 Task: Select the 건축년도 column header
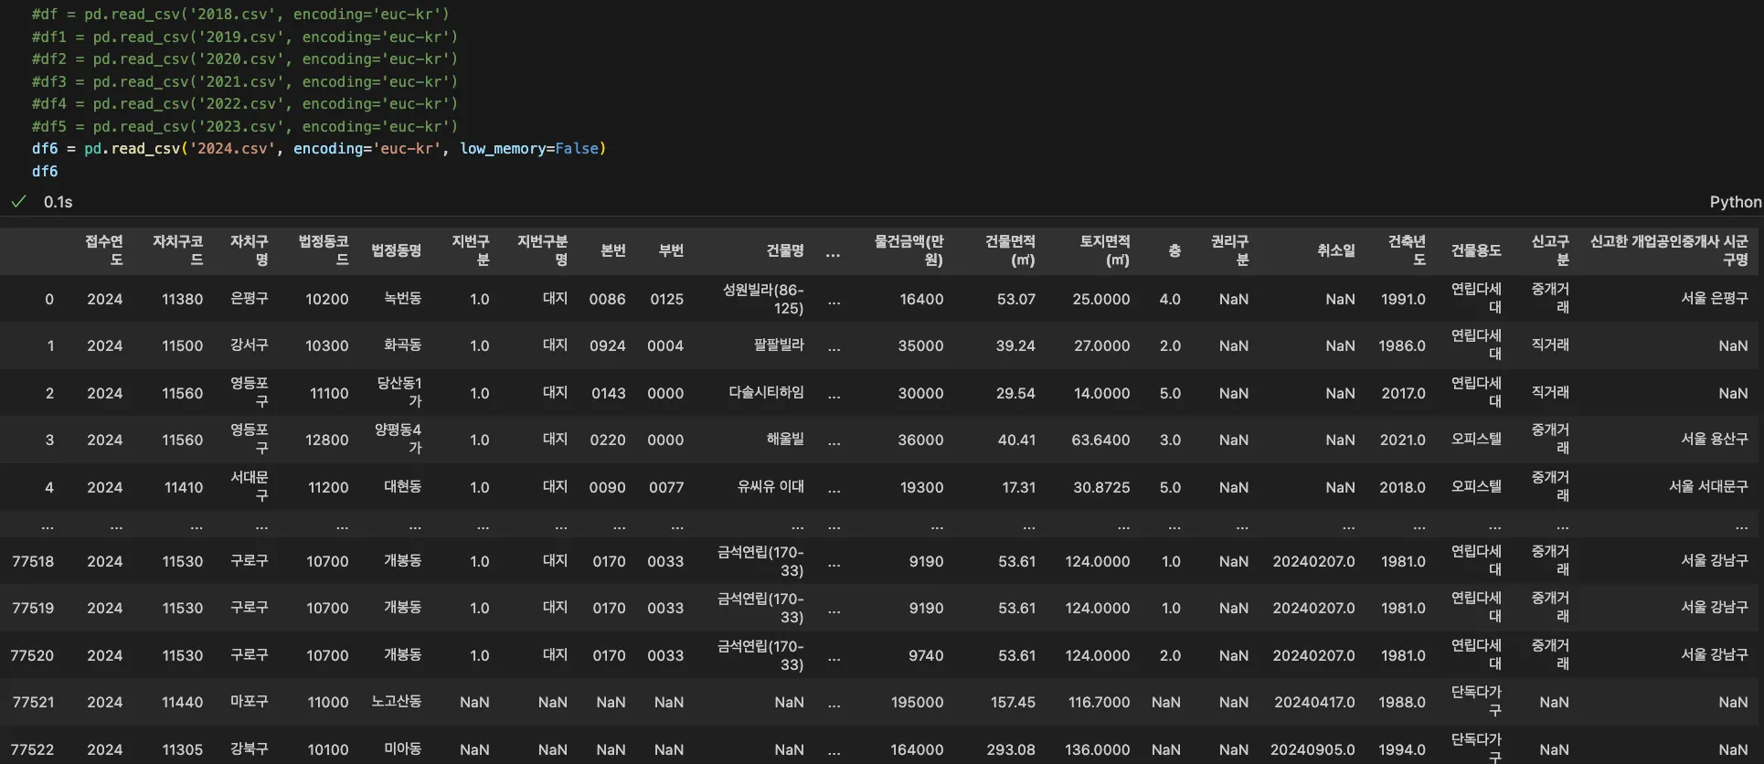pos(1407,250)
